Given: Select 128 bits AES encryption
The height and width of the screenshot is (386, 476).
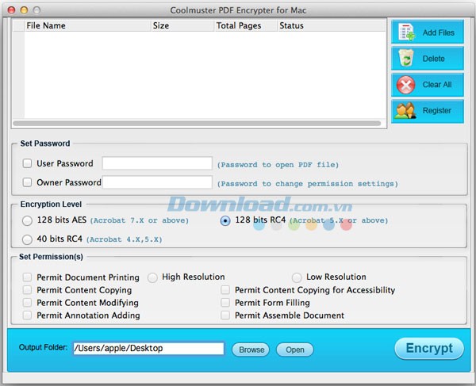Looking at the screenshot, I should click(x=27, y=220).
